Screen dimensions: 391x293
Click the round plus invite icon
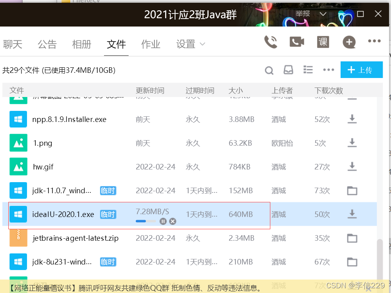click(349, 42)
